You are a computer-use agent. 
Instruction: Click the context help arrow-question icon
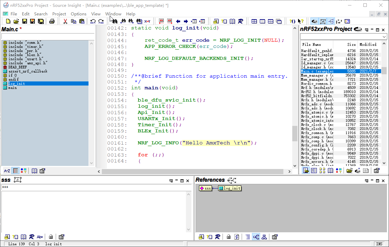[301, 21]
